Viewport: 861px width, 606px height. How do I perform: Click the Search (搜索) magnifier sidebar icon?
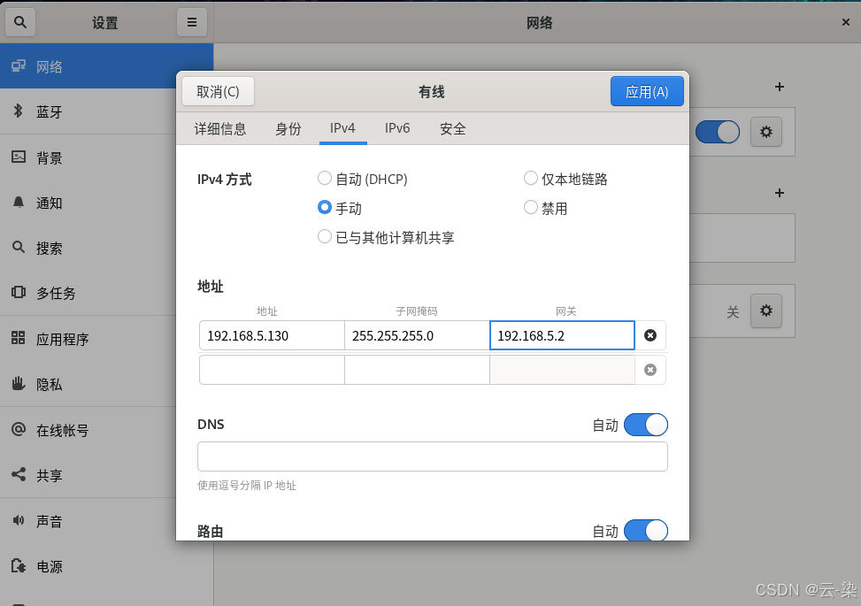[x=19, y=248]
